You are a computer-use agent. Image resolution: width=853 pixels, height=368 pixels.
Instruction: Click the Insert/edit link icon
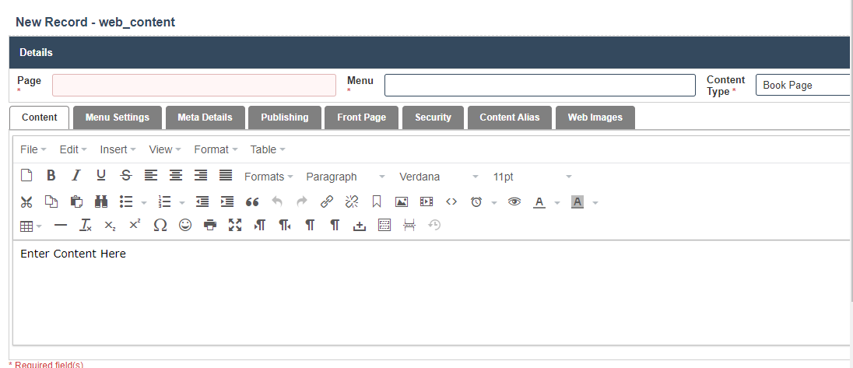(x=327, y=202)
